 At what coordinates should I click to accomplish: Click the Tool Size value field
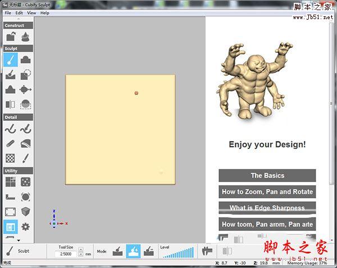[x=66, y=254]
